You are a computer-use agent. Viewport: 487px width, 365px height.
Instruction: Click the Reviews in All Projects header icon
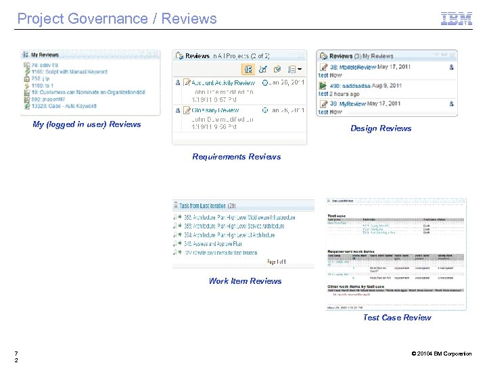tap(179, 56)
